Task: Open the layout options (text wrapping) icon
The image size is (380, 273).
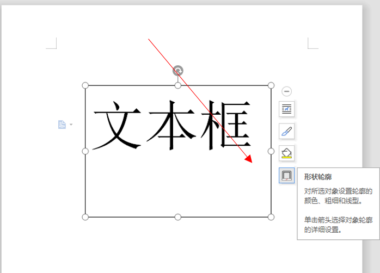Action: tap(287, 109)
